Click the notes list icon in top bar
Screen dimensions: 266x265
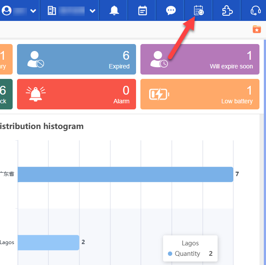(143, 10)
